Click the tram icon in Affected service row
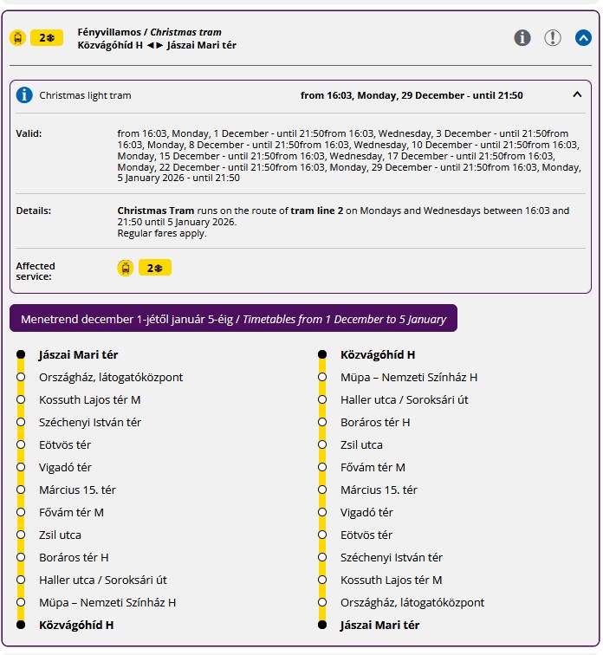603x655 pixels. click(x=126, y=268)
